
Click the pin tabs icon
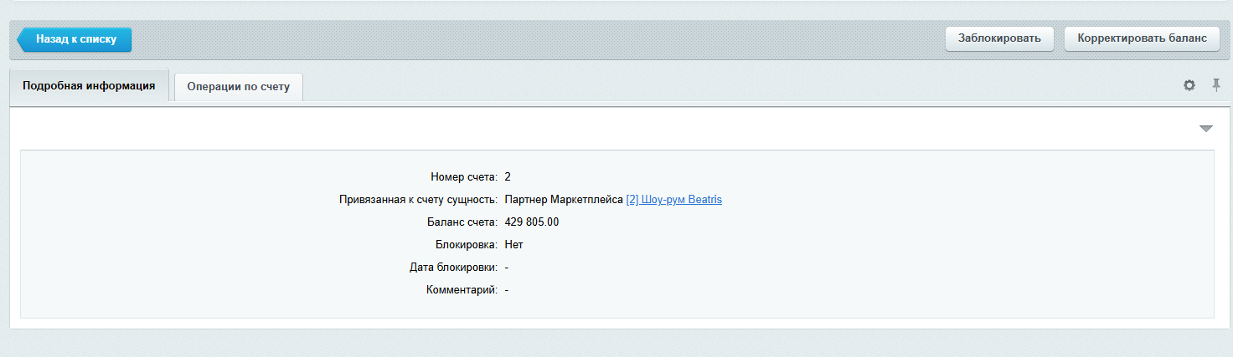(1216, 85)
